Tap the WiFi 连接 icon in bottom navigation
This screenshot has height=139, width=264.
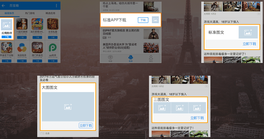click(110, 58)
